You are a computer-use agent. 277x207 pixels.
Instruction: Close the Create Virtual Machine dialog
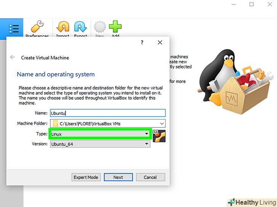160,42
